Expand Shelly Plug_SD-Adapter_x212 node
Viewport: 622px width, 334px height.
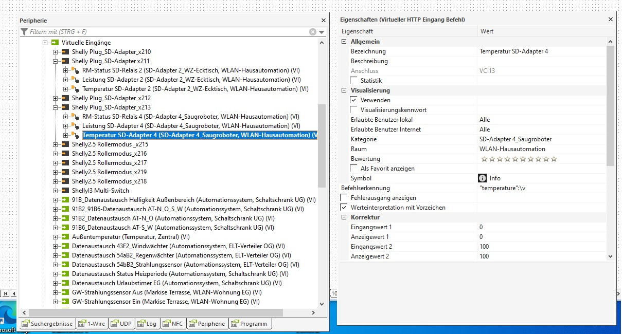click(55, 98)
